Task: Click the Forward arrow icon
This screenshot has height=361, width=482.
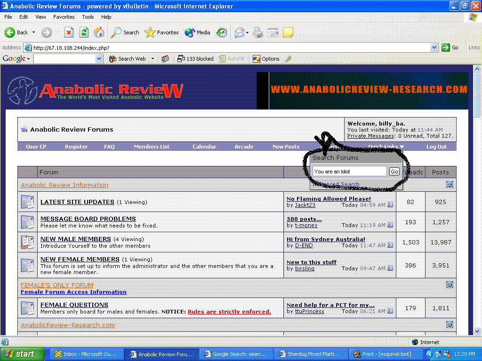Action: click(x=47, y=32)
